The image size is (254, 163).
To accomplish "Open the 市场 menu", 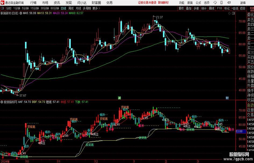I will pyautogui.click(x=45, y=3).
